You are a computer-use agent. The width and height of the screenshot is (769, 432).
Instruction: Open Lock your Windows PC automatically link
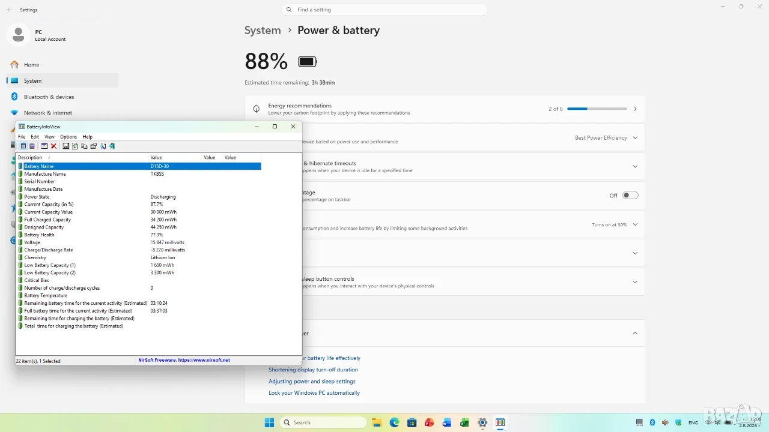point(314,393)
